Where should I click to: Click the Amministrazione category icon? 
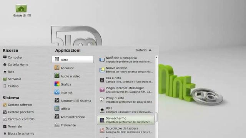point(57,117)
